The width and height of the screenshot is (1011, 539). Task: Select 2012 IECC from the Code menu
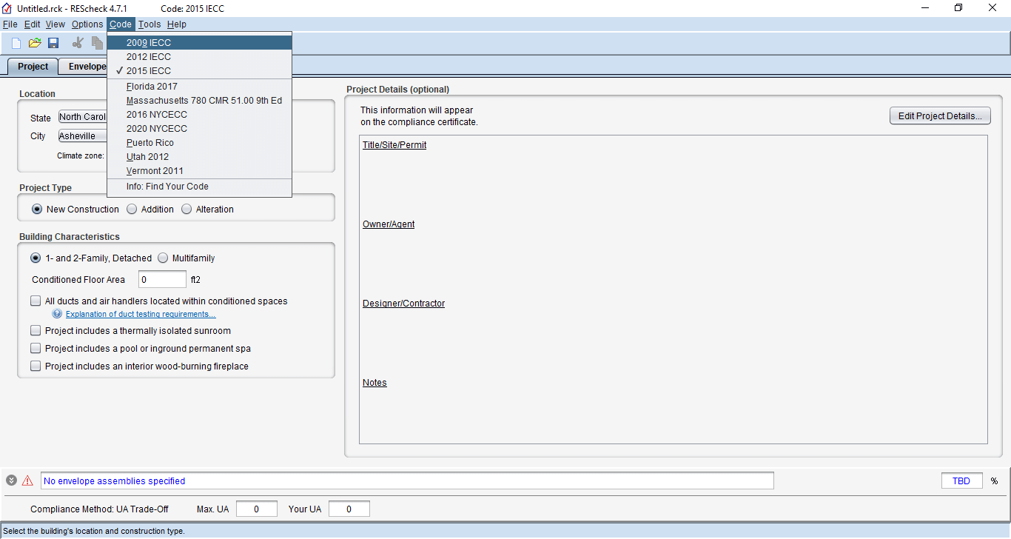[149, 57]
